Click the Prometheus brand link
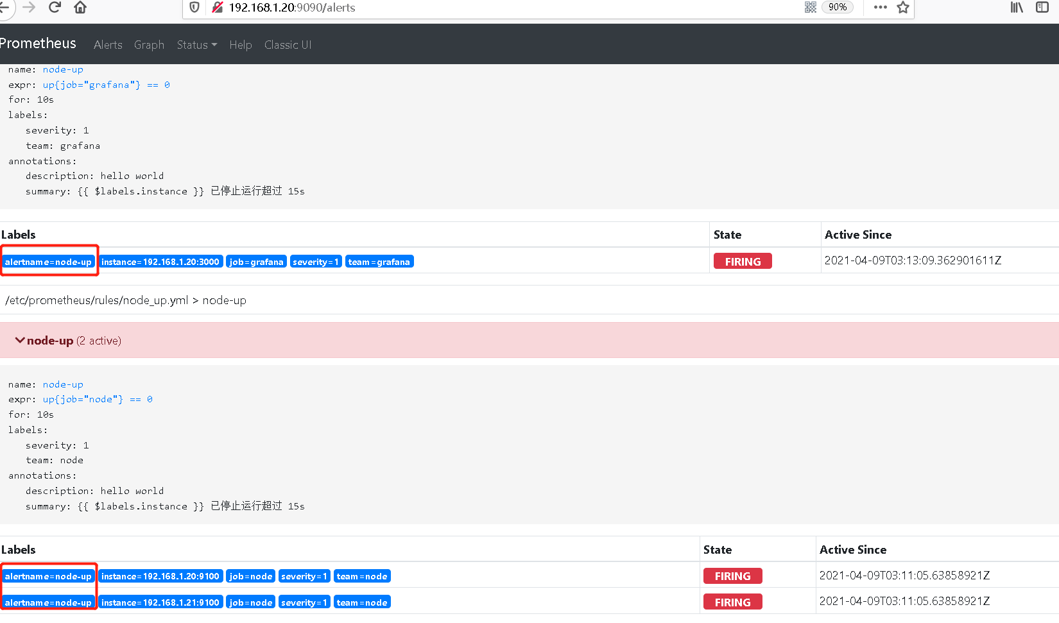 pyautogui.click(x=39, y=44)
